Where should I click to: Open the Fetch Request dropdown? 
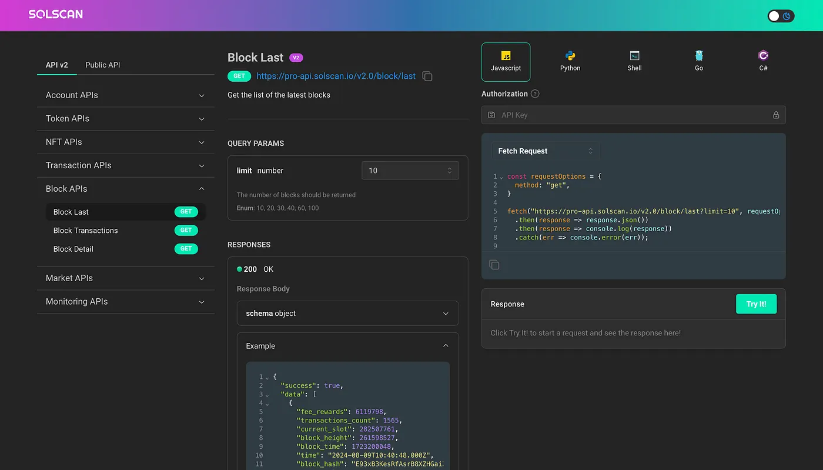546,151
